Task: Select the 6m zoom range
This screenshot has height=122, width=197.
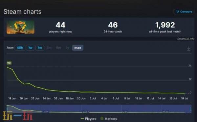Action: point(58,48)
